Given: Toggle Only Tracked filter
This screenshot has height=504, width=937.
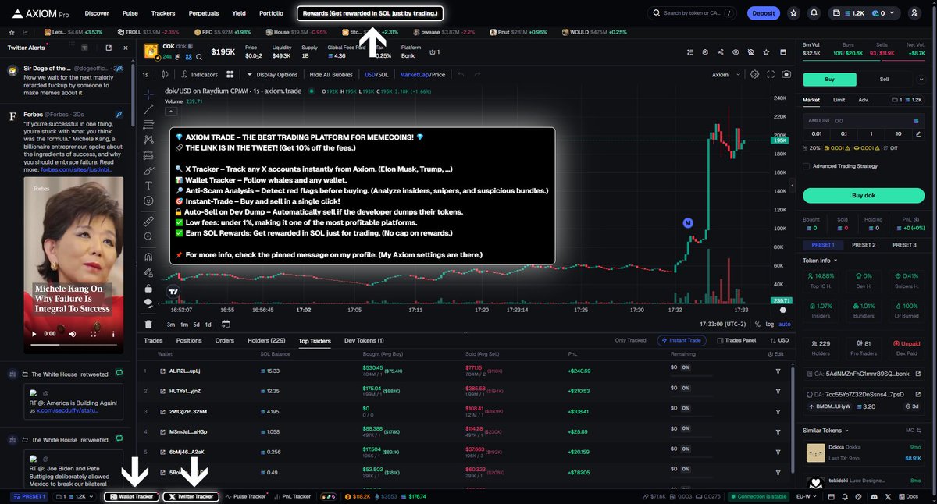Looking at the screenshot, I should point(631,340).
